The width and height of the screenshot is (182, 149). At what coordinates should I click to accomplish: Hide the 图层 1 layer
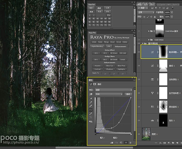(139, 134)
